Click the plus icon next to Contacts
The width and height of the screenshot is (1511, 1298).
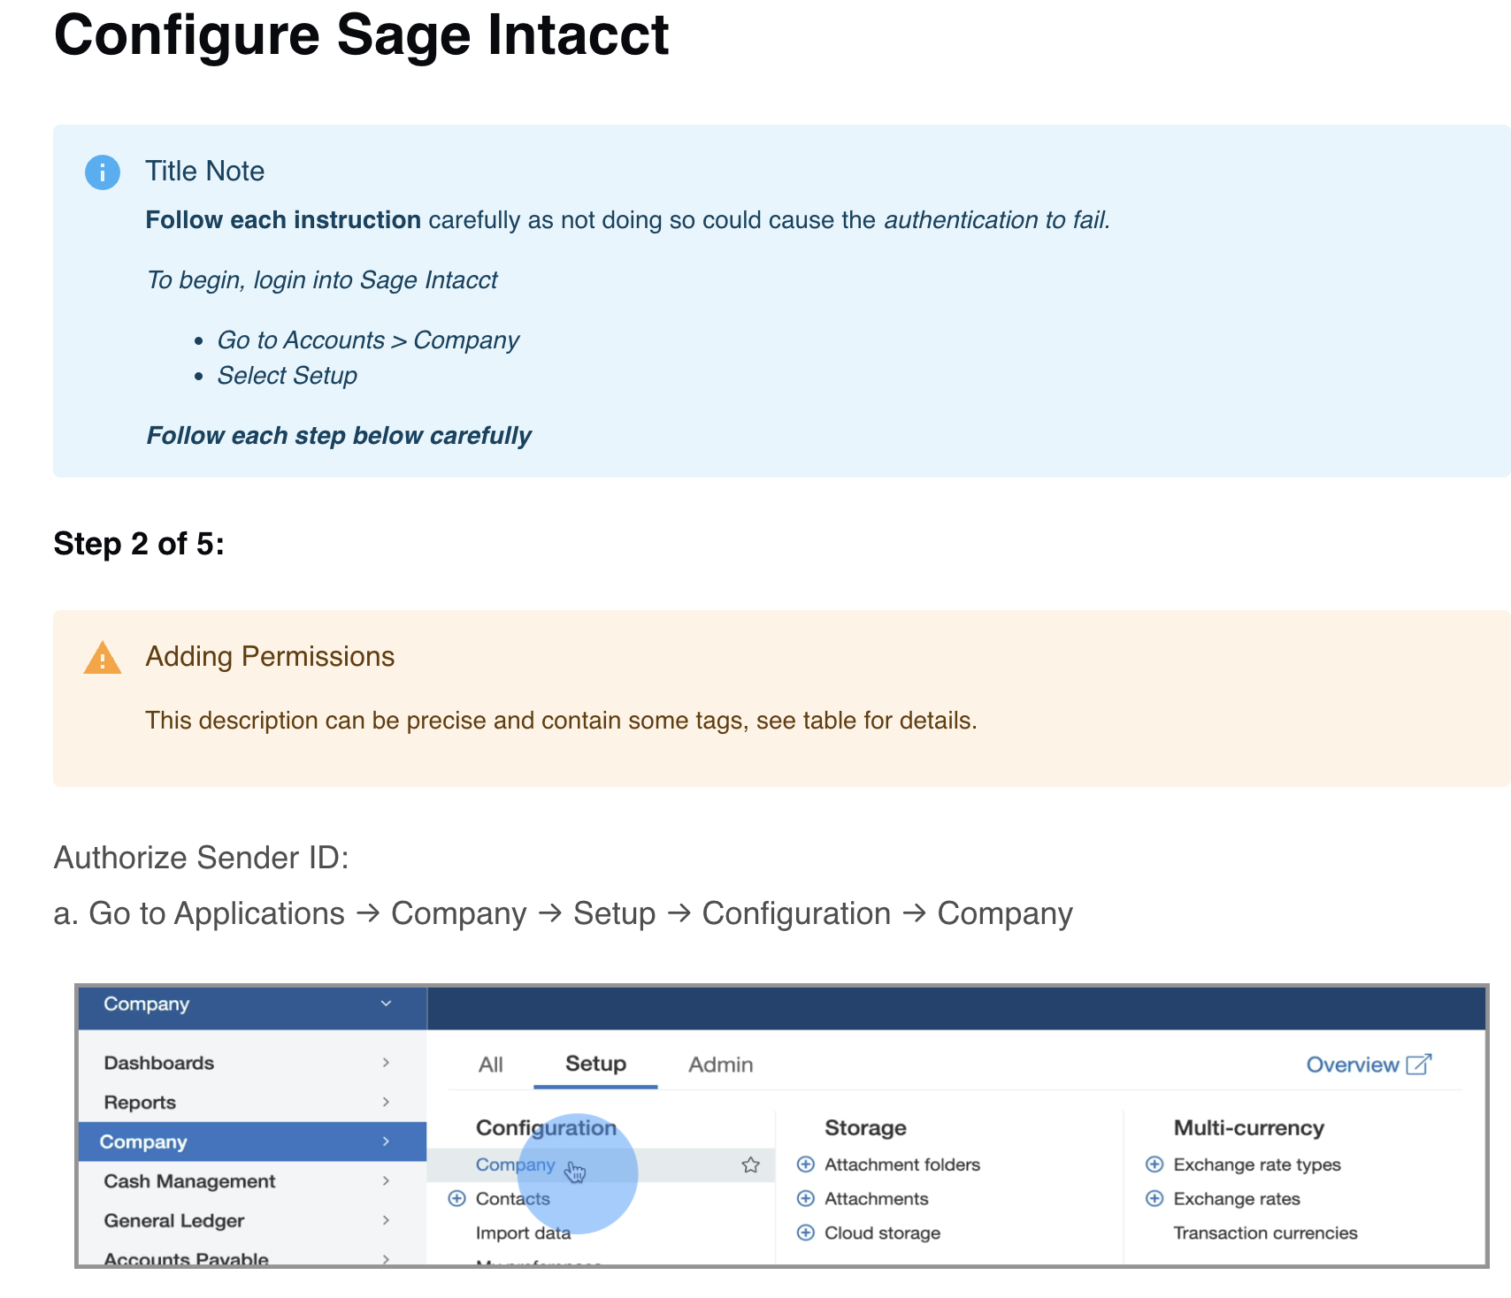[x=456, y=1198]
